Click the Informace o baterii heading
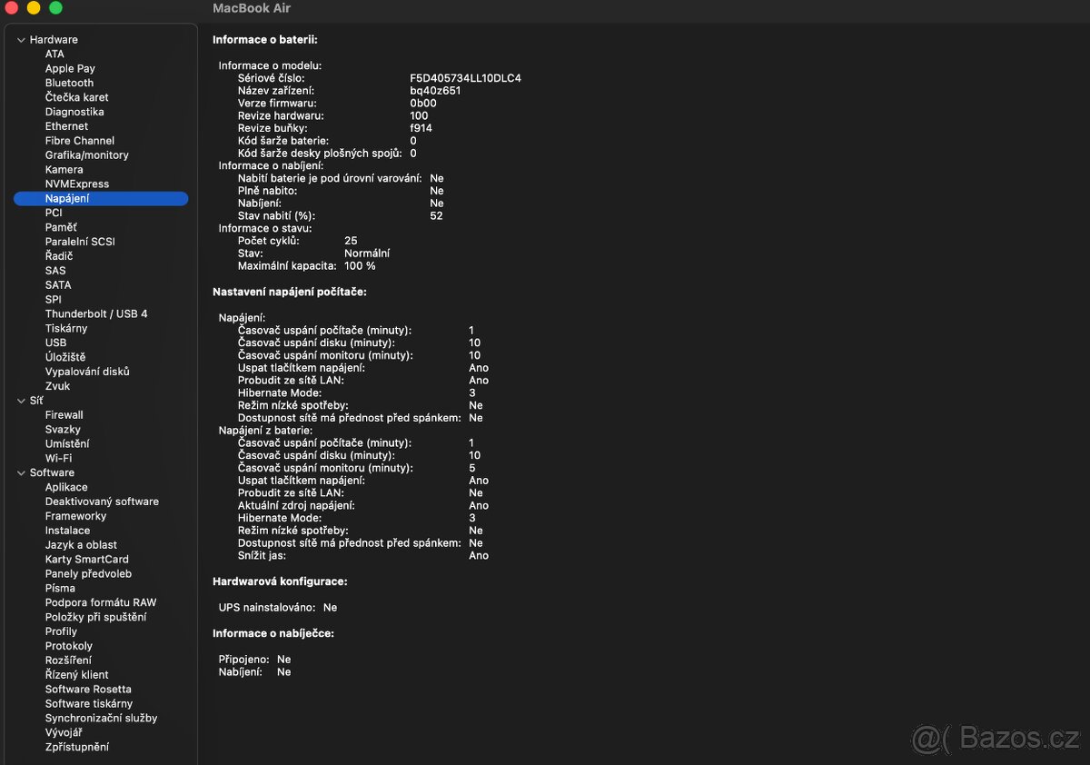 [x=265, y=40]
